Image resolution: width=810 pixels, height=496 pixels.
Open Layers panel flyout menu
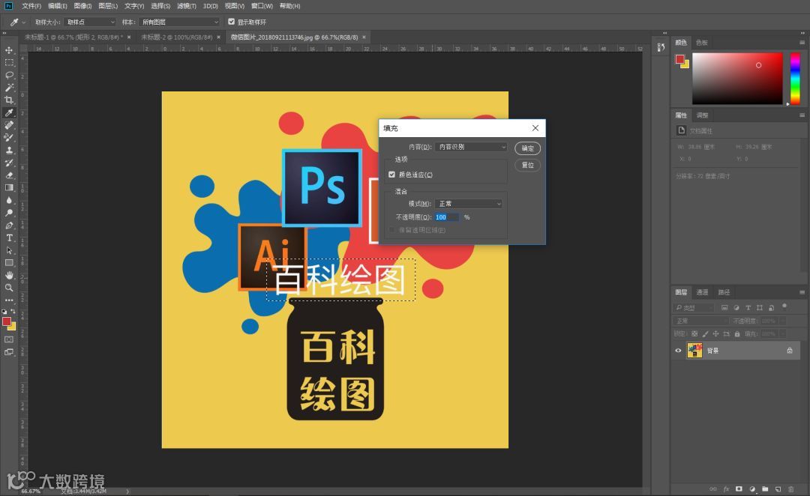(802, 292)
